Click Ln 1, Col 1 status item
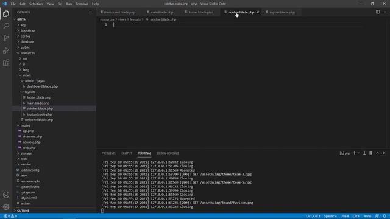Image resolution: width=390 pixels, height=219 pixels. [313, 216]
